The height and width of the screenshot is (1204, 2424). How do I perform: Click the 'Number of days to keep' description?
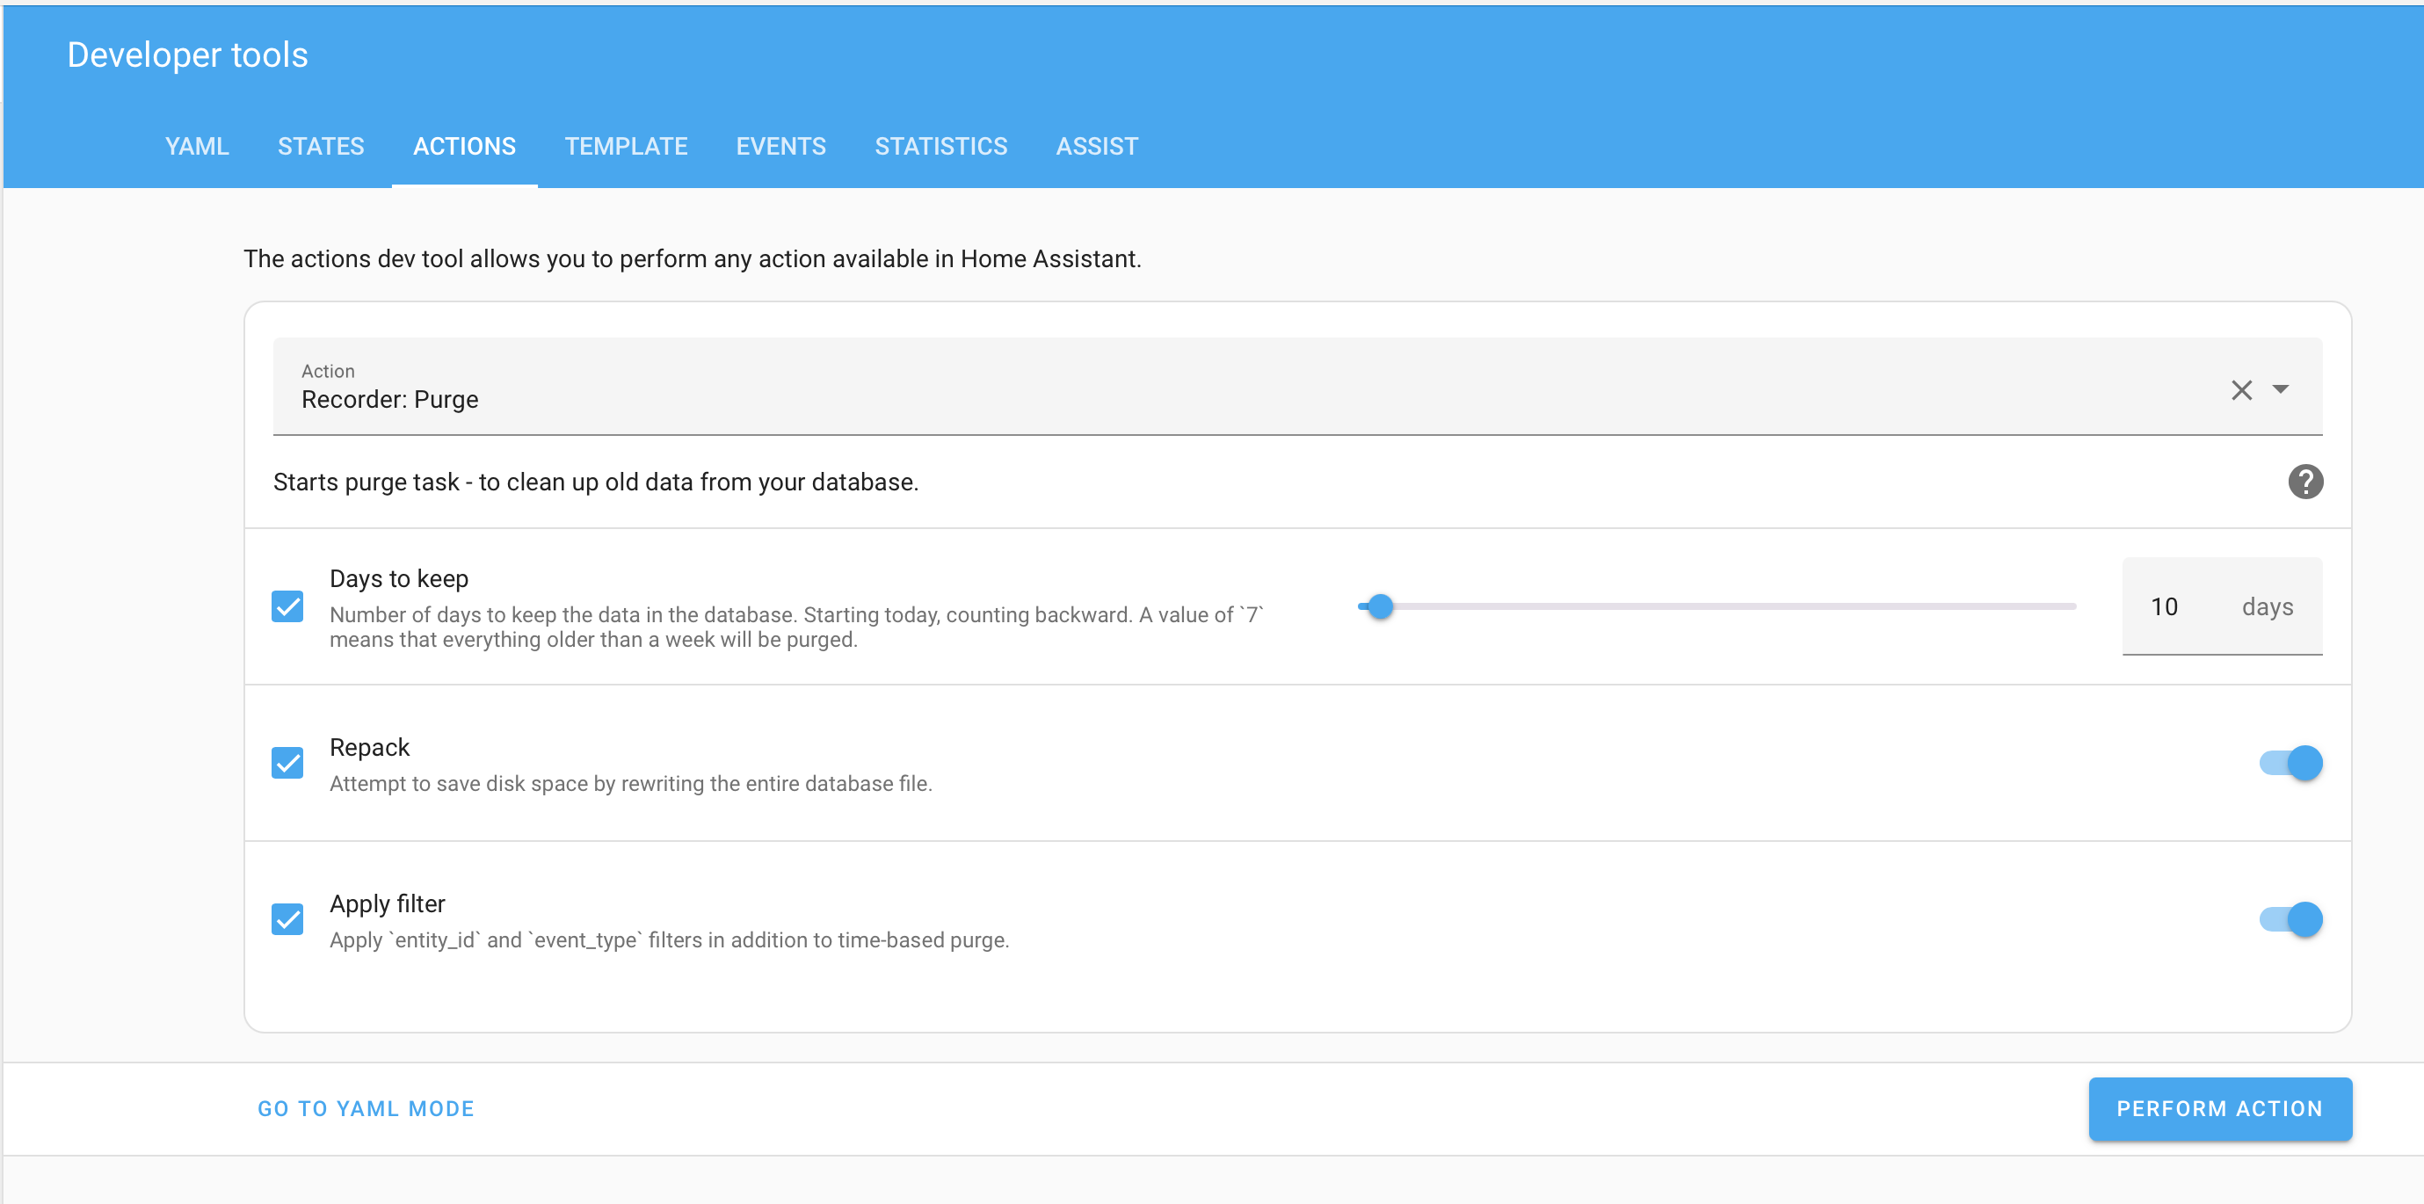(796, 627)
